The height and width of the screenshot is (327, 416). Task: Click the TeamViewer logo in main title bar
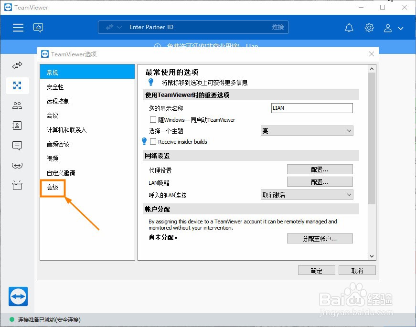coord(8,7)
